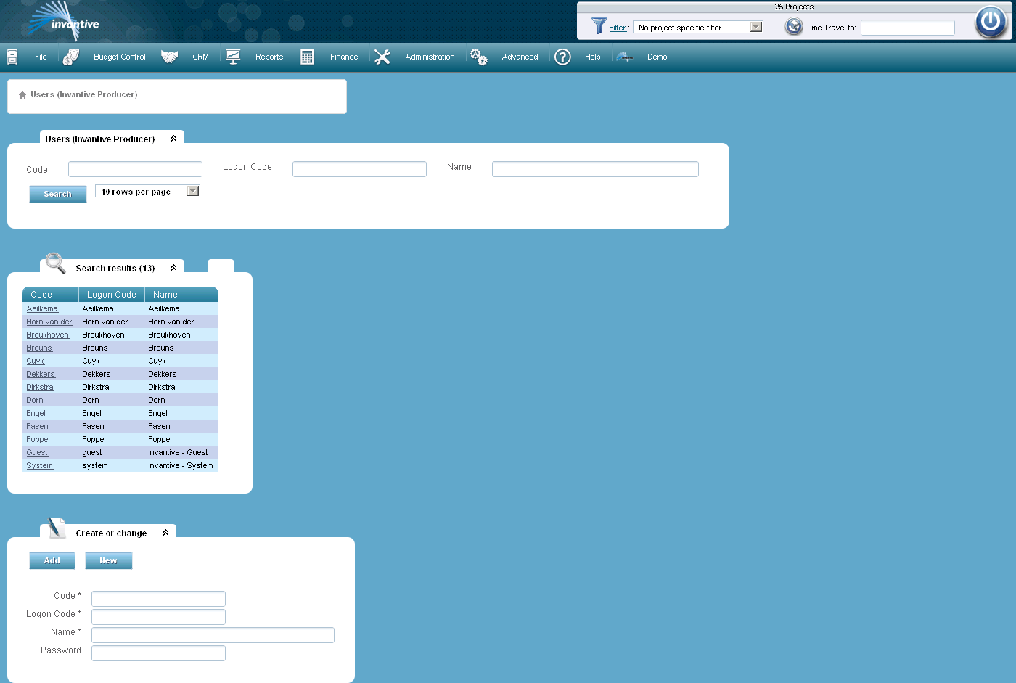Open the File menu
This screenshot has height=683, width=1016.
[41, 57]
